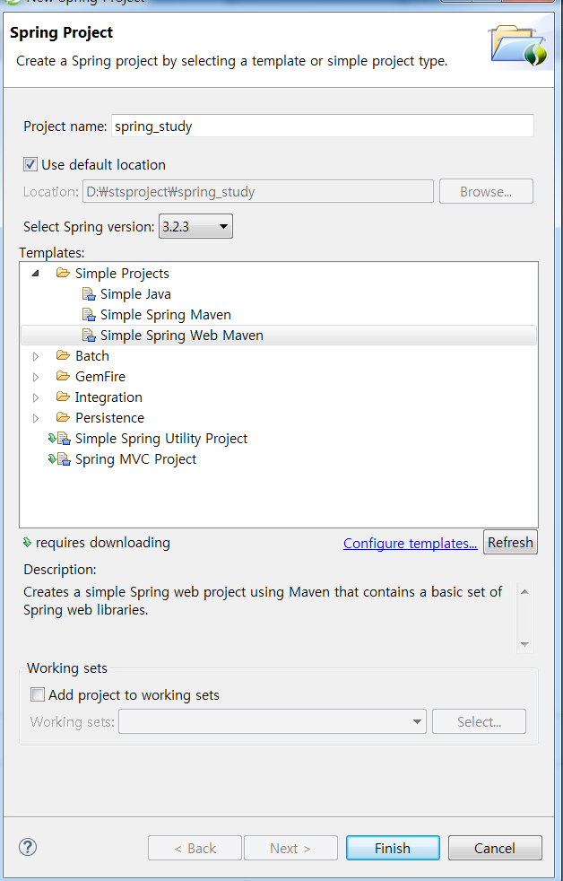
Task: Select the Batch category label
Action: (92, 355)
